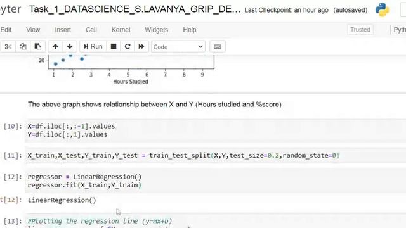Viewport: 406px width, 228px height.
Task: Move selected cell down arrow
Action: pos(70,47)
